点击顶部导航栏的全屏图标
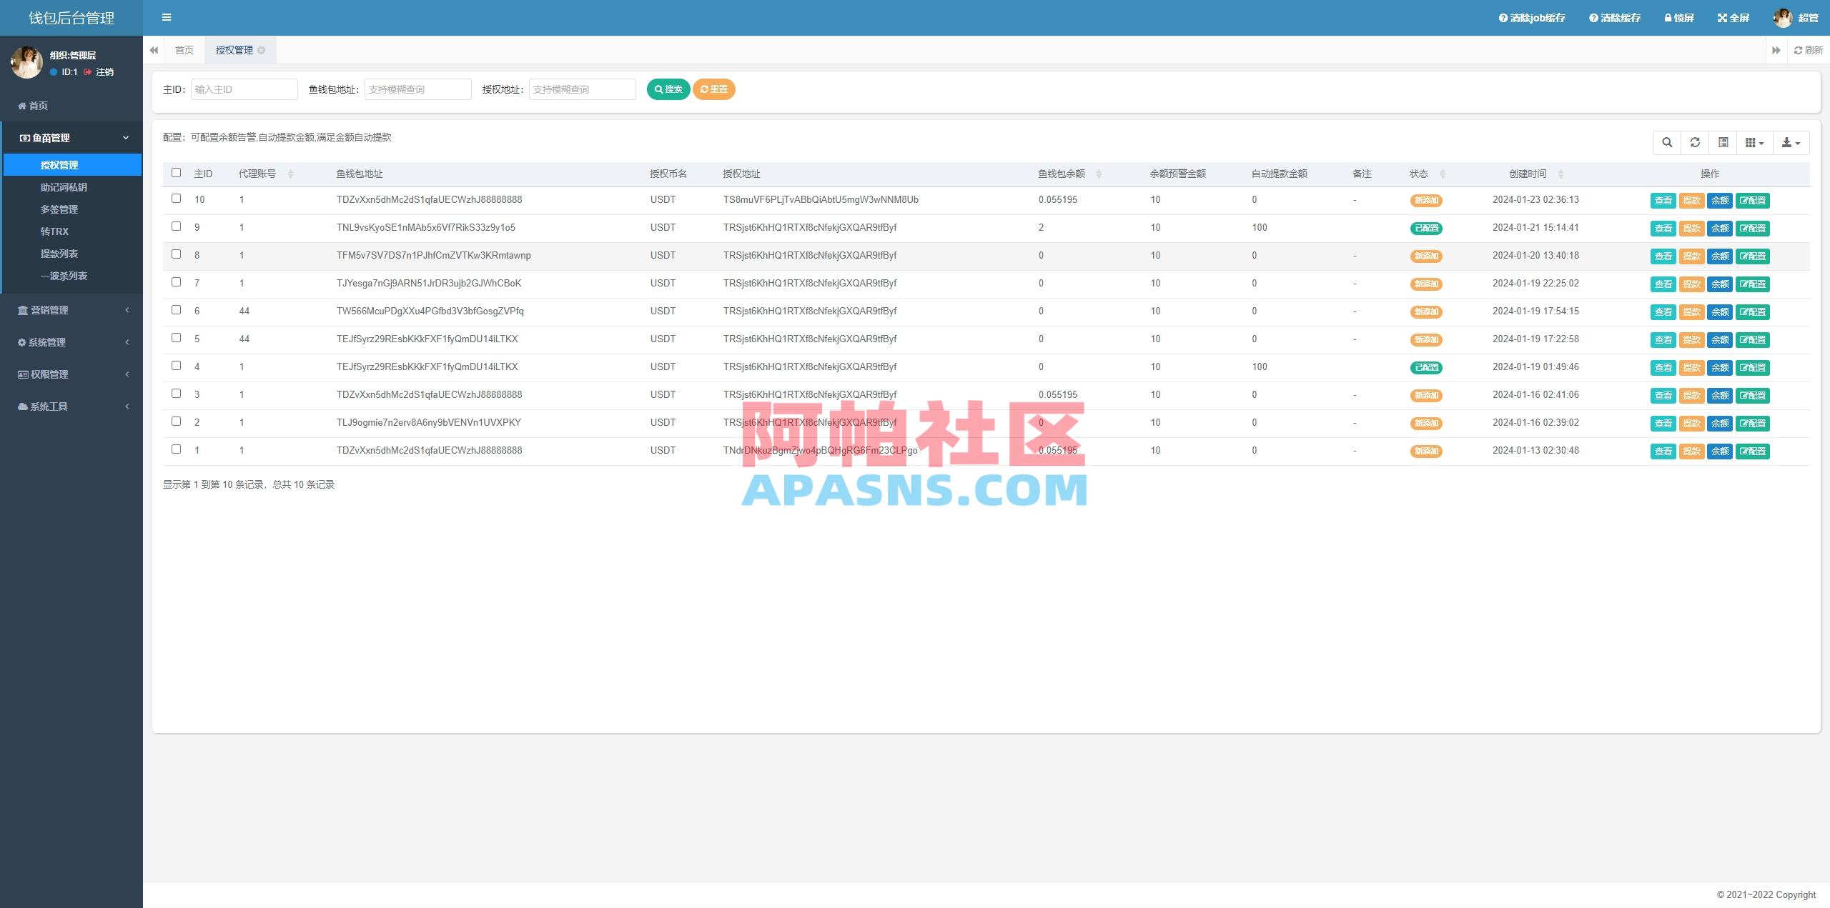1830x908 pixels. (x=1733, y=17)
